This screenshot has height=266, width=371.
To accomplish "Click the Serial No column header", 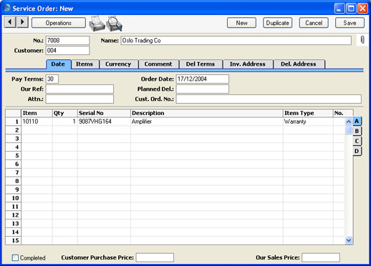I will [104, 113].
